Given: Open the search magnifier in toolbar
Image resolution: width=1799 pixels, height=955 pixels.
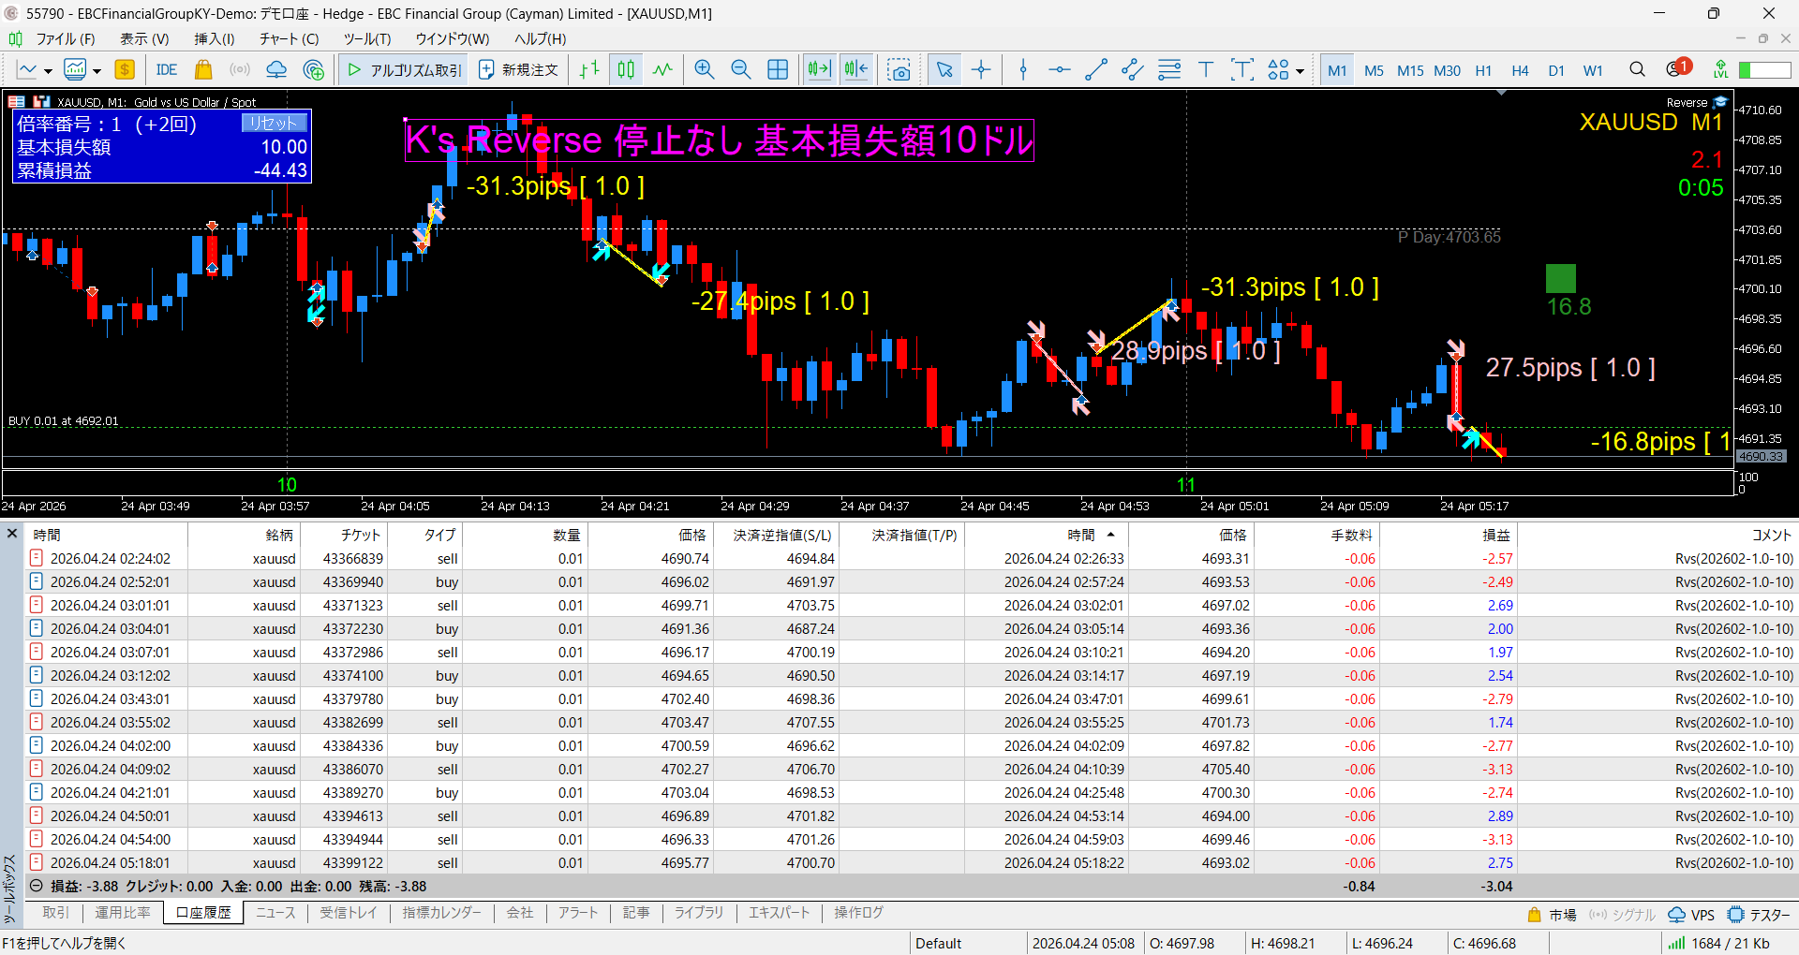Looking at the screenshot, I should coord(1637,69).
